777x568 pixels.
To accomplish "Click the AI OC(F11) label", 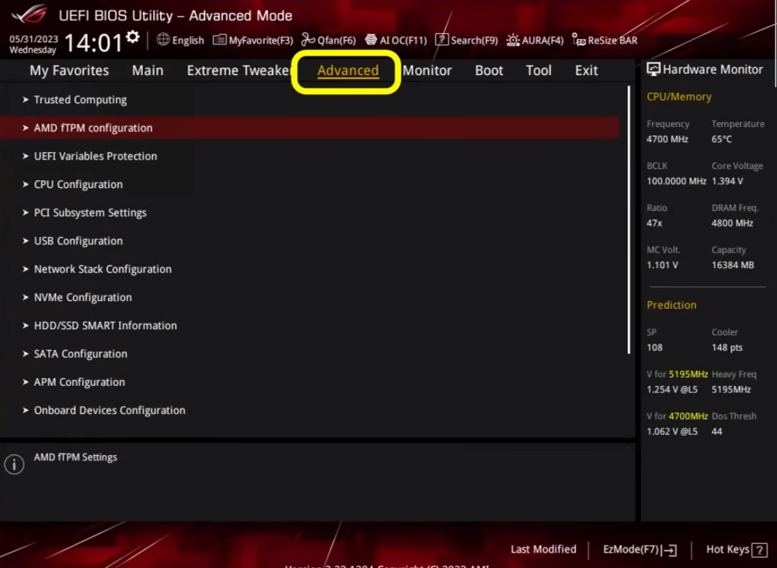I will click(403, 40).
